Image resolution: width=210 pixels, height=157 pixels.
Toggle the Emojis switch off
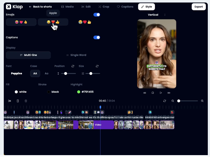(97, 14)
